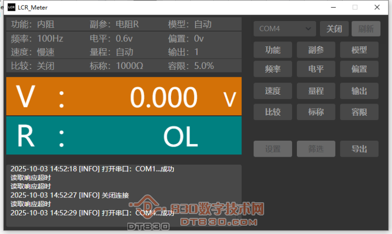Click the 电平 level button
Image resolution: width=392 pixels, height=234 pixels.
(x=316, y=69)
